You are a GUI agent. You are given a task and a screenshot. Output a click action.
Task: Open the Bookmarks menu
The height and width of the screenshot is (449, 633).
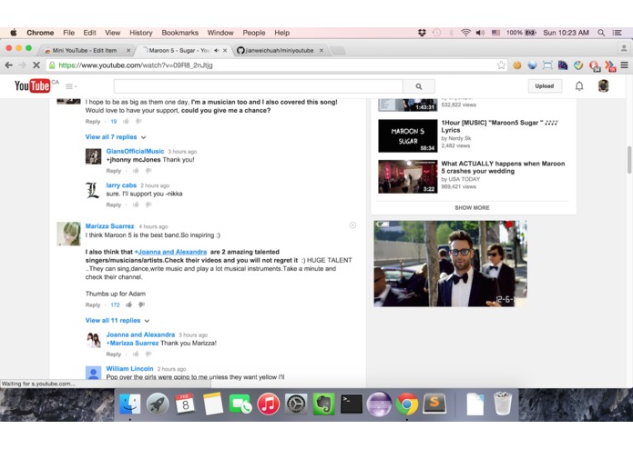(180, 33)
